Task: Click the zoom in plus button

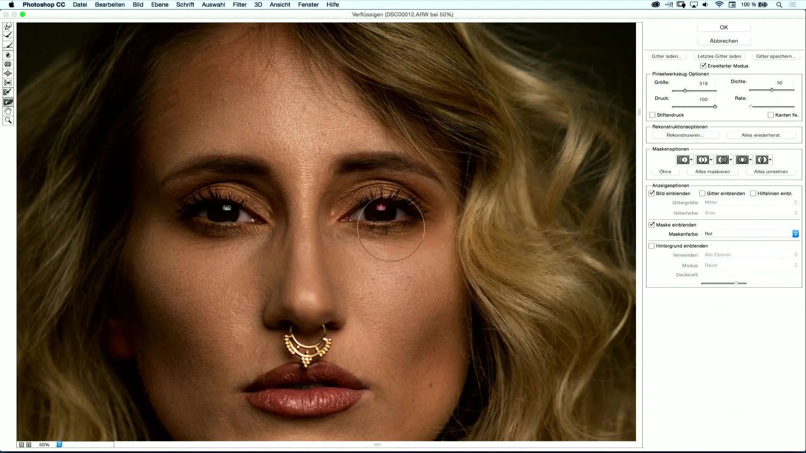Action: coord(29,445)
